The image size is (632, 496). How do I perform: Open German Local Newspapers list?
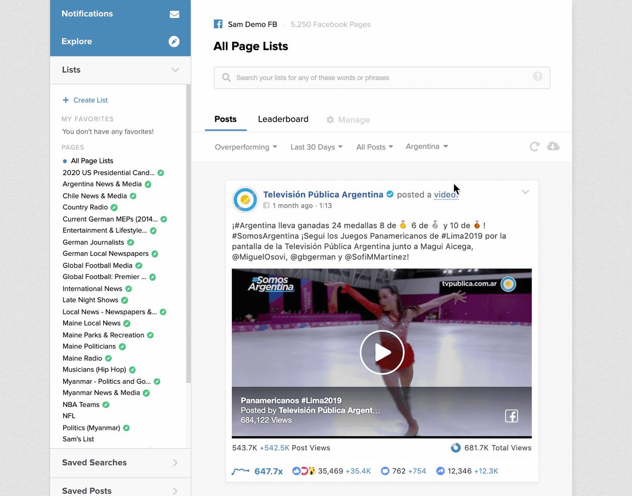pyautogui.click(x=106, y=253)
